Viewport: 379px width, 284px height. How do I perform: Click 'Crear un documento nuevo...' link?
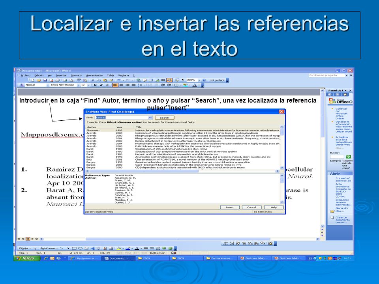coord(343,220)
